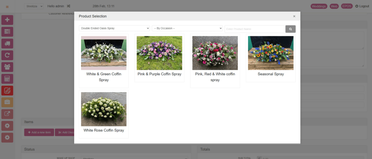Open the upper settings gear icon
This screenshot has width=372, height=159.
tap(7, 126)
